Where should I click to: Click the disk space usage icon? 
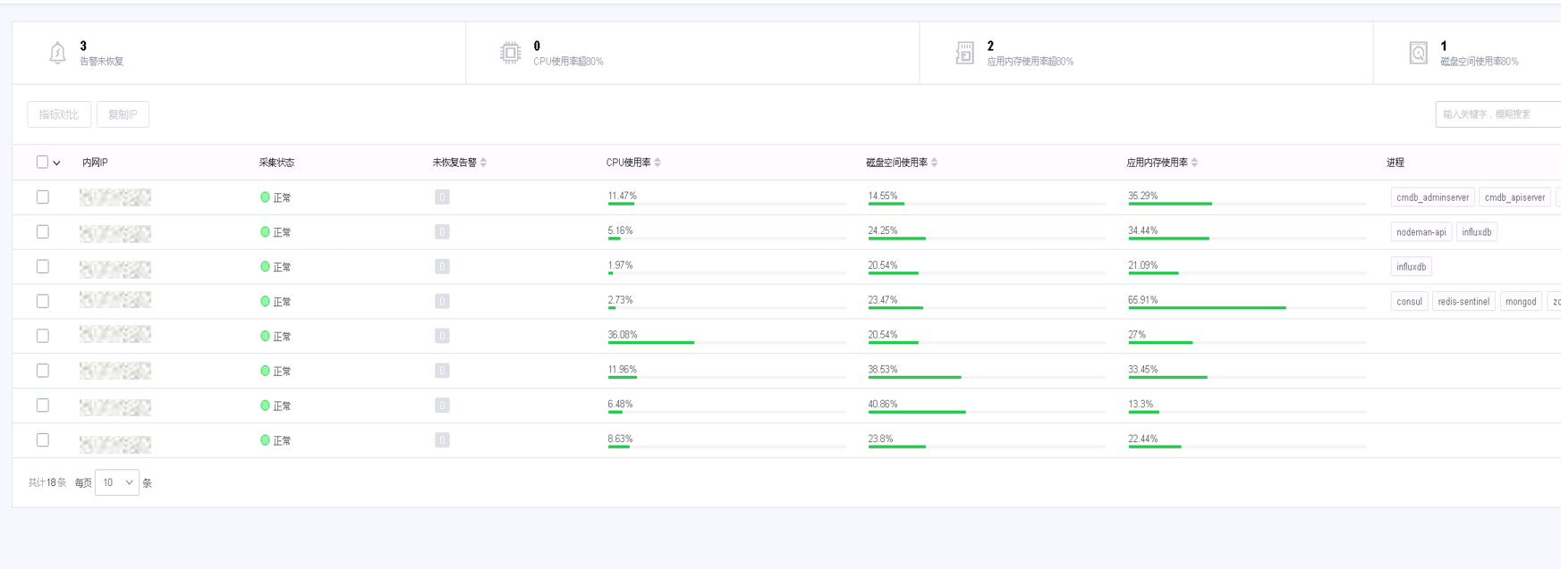(x=1418, y=54)
